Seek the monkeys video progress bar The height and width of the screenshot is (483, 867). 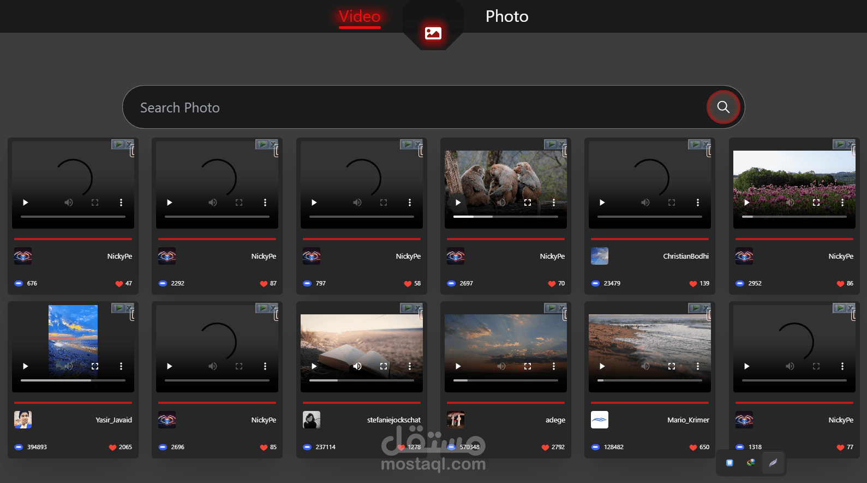(x=506, y=217)
